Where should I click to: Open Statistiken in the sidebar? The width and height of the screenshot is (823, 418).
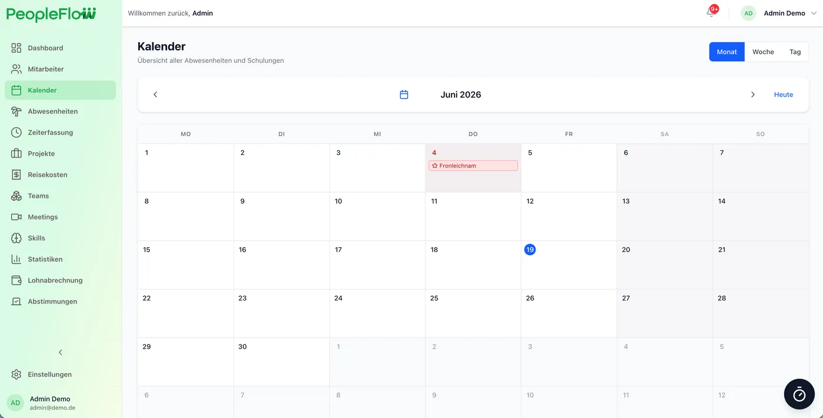61,259
